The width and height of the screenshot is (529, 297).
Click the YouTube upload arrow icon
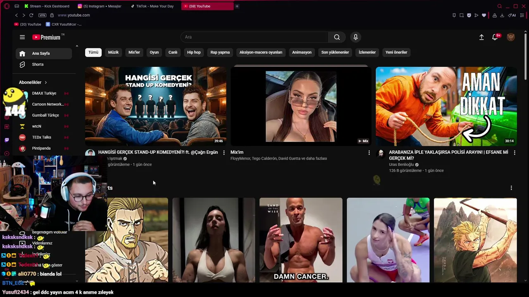click(x=481, y=37)
